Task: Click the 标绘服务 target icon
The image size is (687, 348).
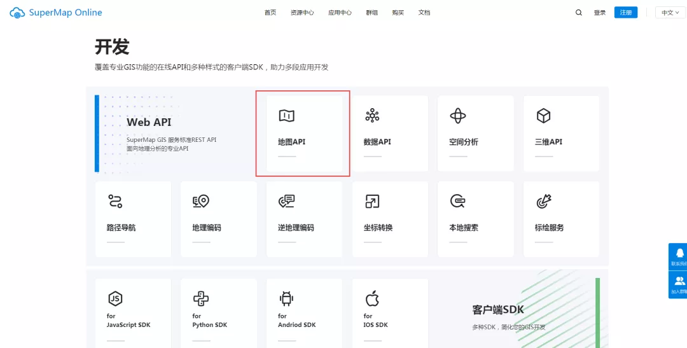Action: point(544,201)
